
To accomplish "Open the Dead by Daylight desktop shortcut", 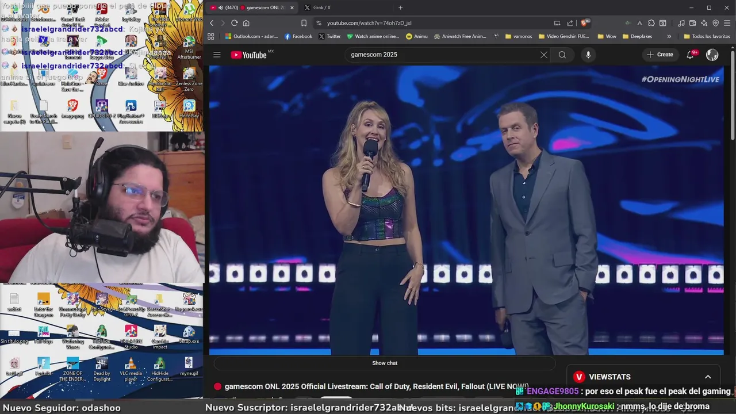I will (x=102, y=369).
